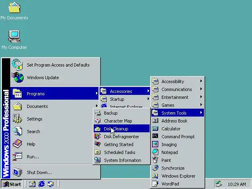
Task: Click the Getting Started flag icon
Action: (98, 144)
